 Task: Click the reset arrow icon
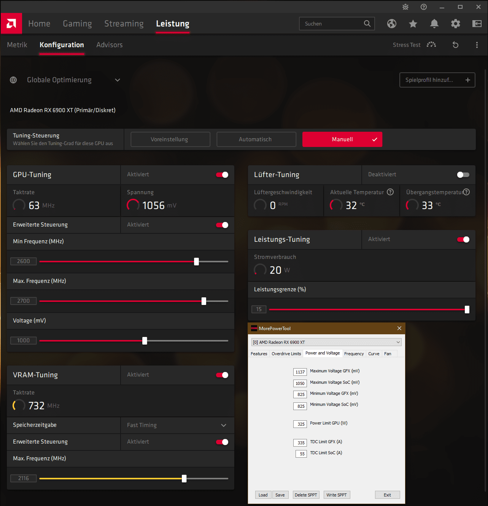[x=455, y=45]
